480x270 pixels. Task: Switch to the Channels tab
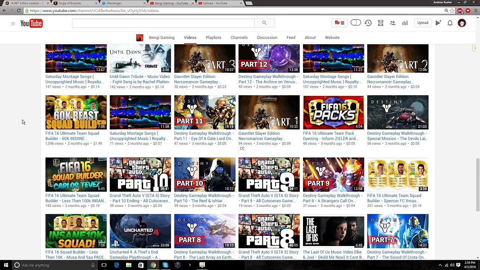[x=239, y=37]
